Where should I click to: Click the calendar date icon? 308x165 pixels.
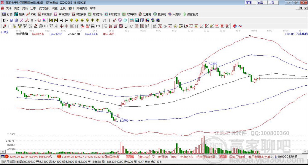click(132, 20)
